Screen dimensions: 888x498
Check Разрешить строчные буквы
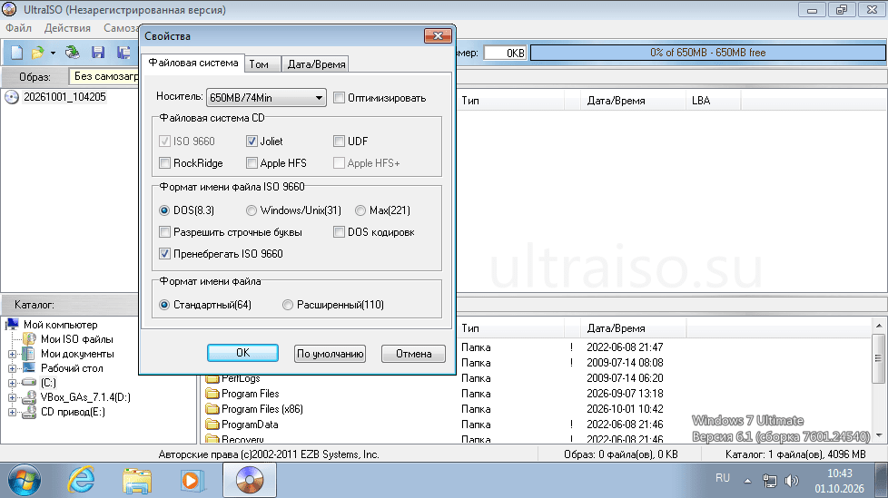(x=164, y=232)
